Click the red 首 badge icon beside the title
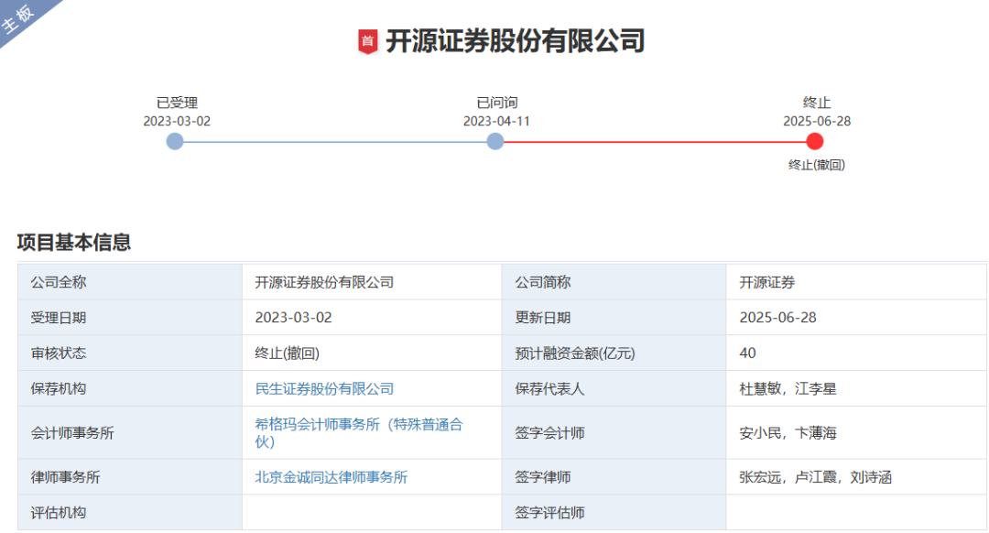This screenshot has height=533, width=989. 368,41
